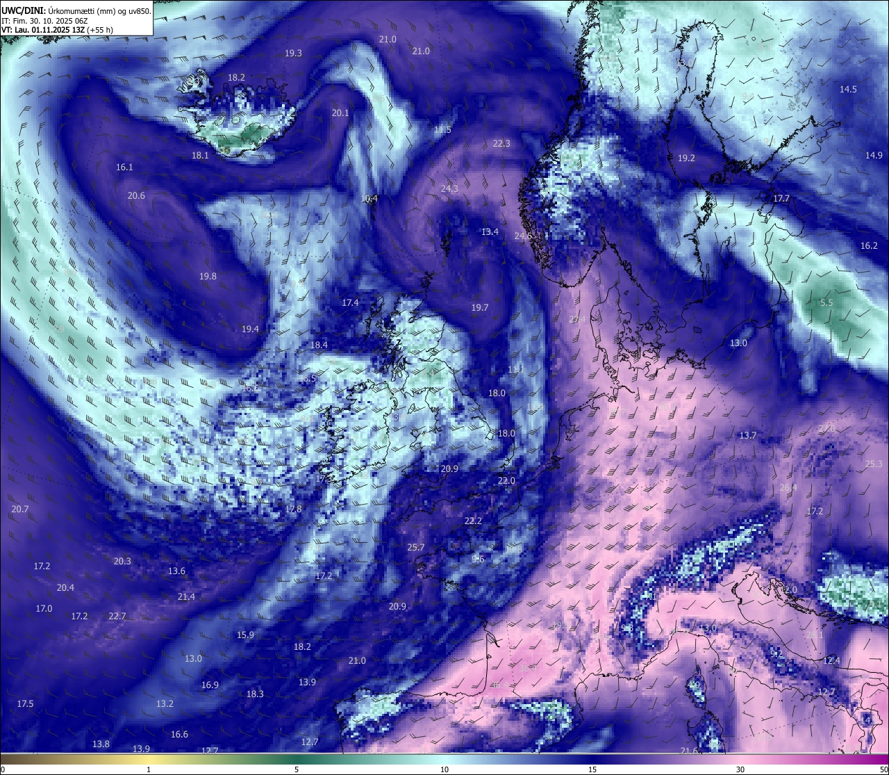Click the 20.7 value at the west edge
This screenshot has width=889, height=775.
coord(20,509)
